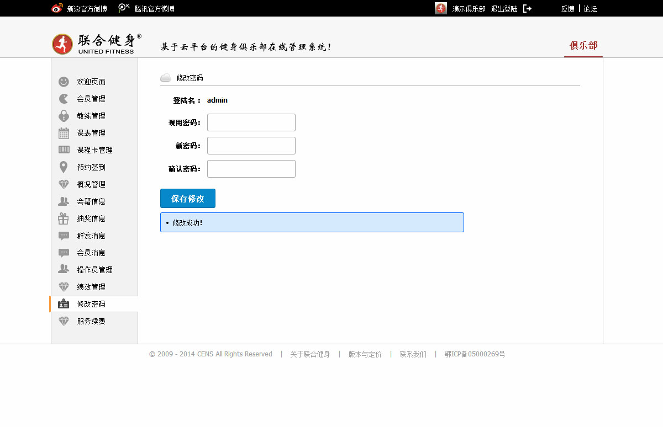663x427 pixels.
Task: Focus the 现用密码 input field
Action: (251, 122)
